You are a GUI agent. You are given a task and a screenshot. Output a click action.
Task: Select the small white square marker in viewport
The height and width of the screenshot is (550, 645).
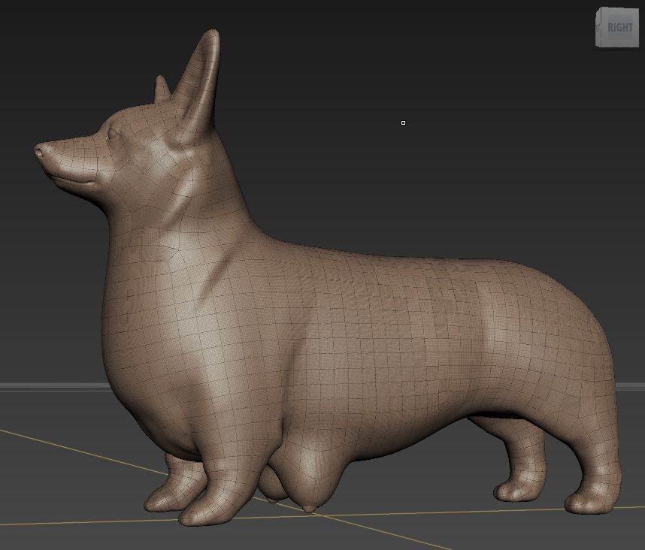pos(404,122)
